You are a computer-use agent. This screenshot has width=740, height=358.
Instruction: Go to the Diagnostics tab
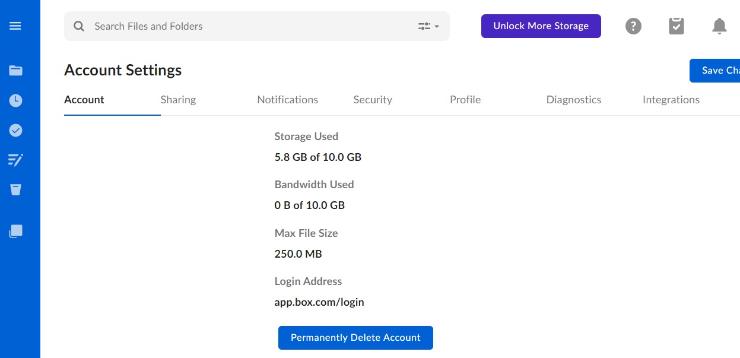coord(573,100)
